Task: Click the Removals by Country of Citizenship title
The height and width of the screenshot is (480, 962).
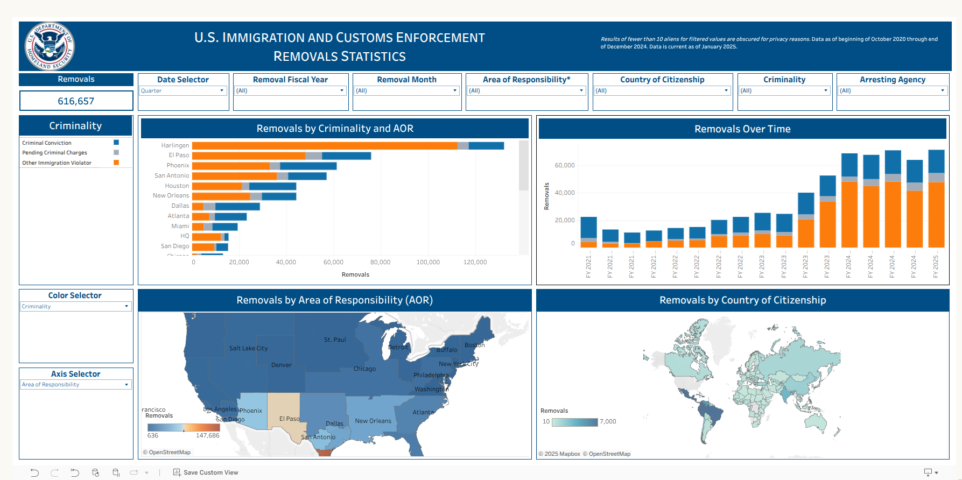Action: tap(743, 300)
